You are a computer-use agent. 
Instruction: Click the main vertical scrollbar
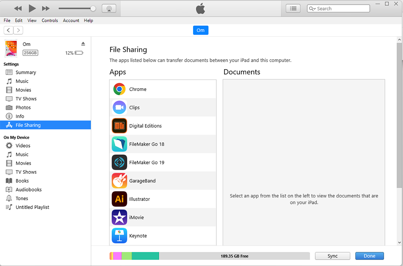tap(399, 116)
